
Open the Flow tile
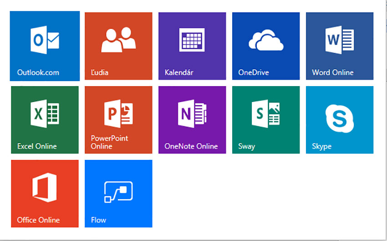tap(118, 194)
